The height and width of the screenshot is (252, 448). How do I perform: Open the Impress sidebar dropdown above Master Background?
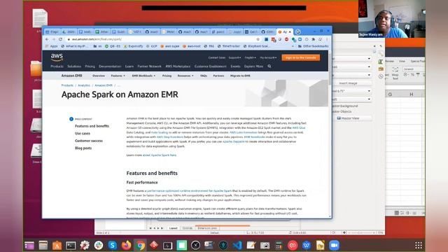click(x=351, y=99)
